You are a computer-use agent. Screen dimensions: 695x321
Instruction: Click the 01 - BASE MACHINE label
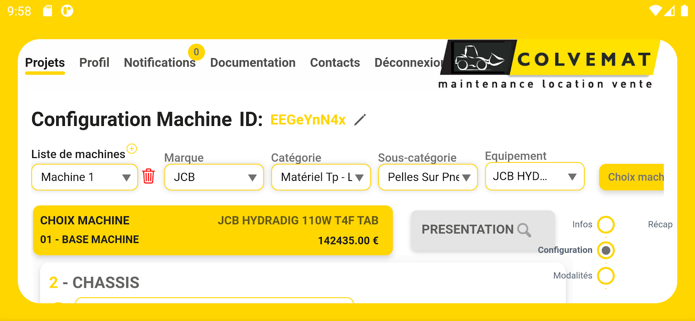89,240
